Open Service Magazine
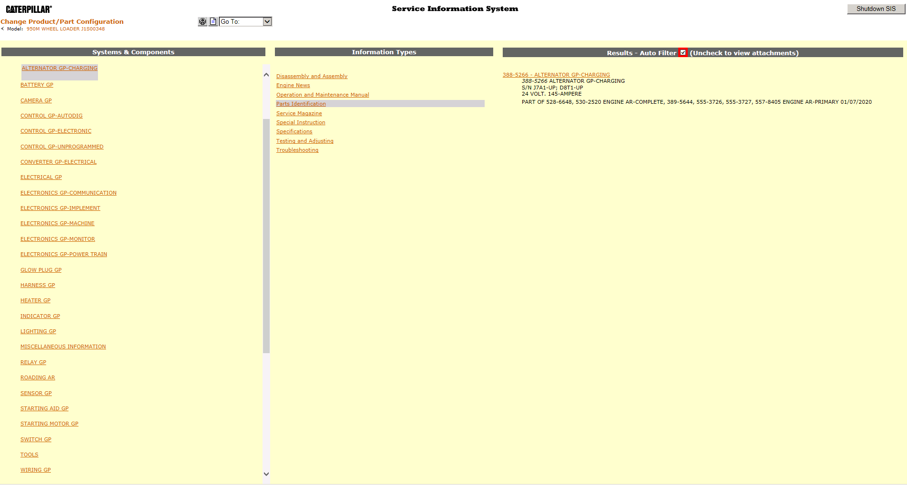The width and height of the screenshot is (907, 485). click(299, 113)
